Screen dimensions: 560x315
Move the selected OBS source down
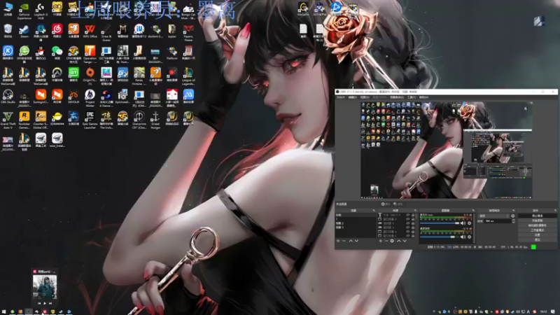(405, 241)
